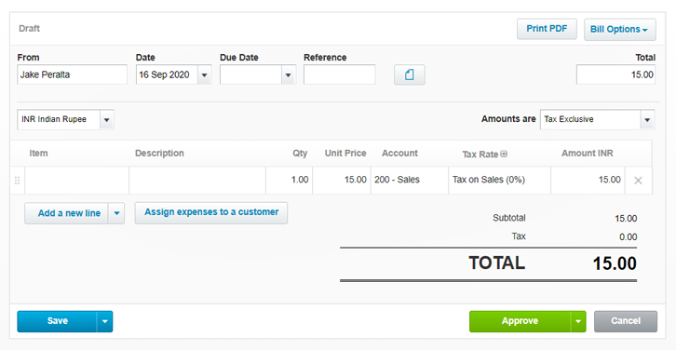Cancel editing the bill
This screenshot has height=350, width=676.
point(626,321)
